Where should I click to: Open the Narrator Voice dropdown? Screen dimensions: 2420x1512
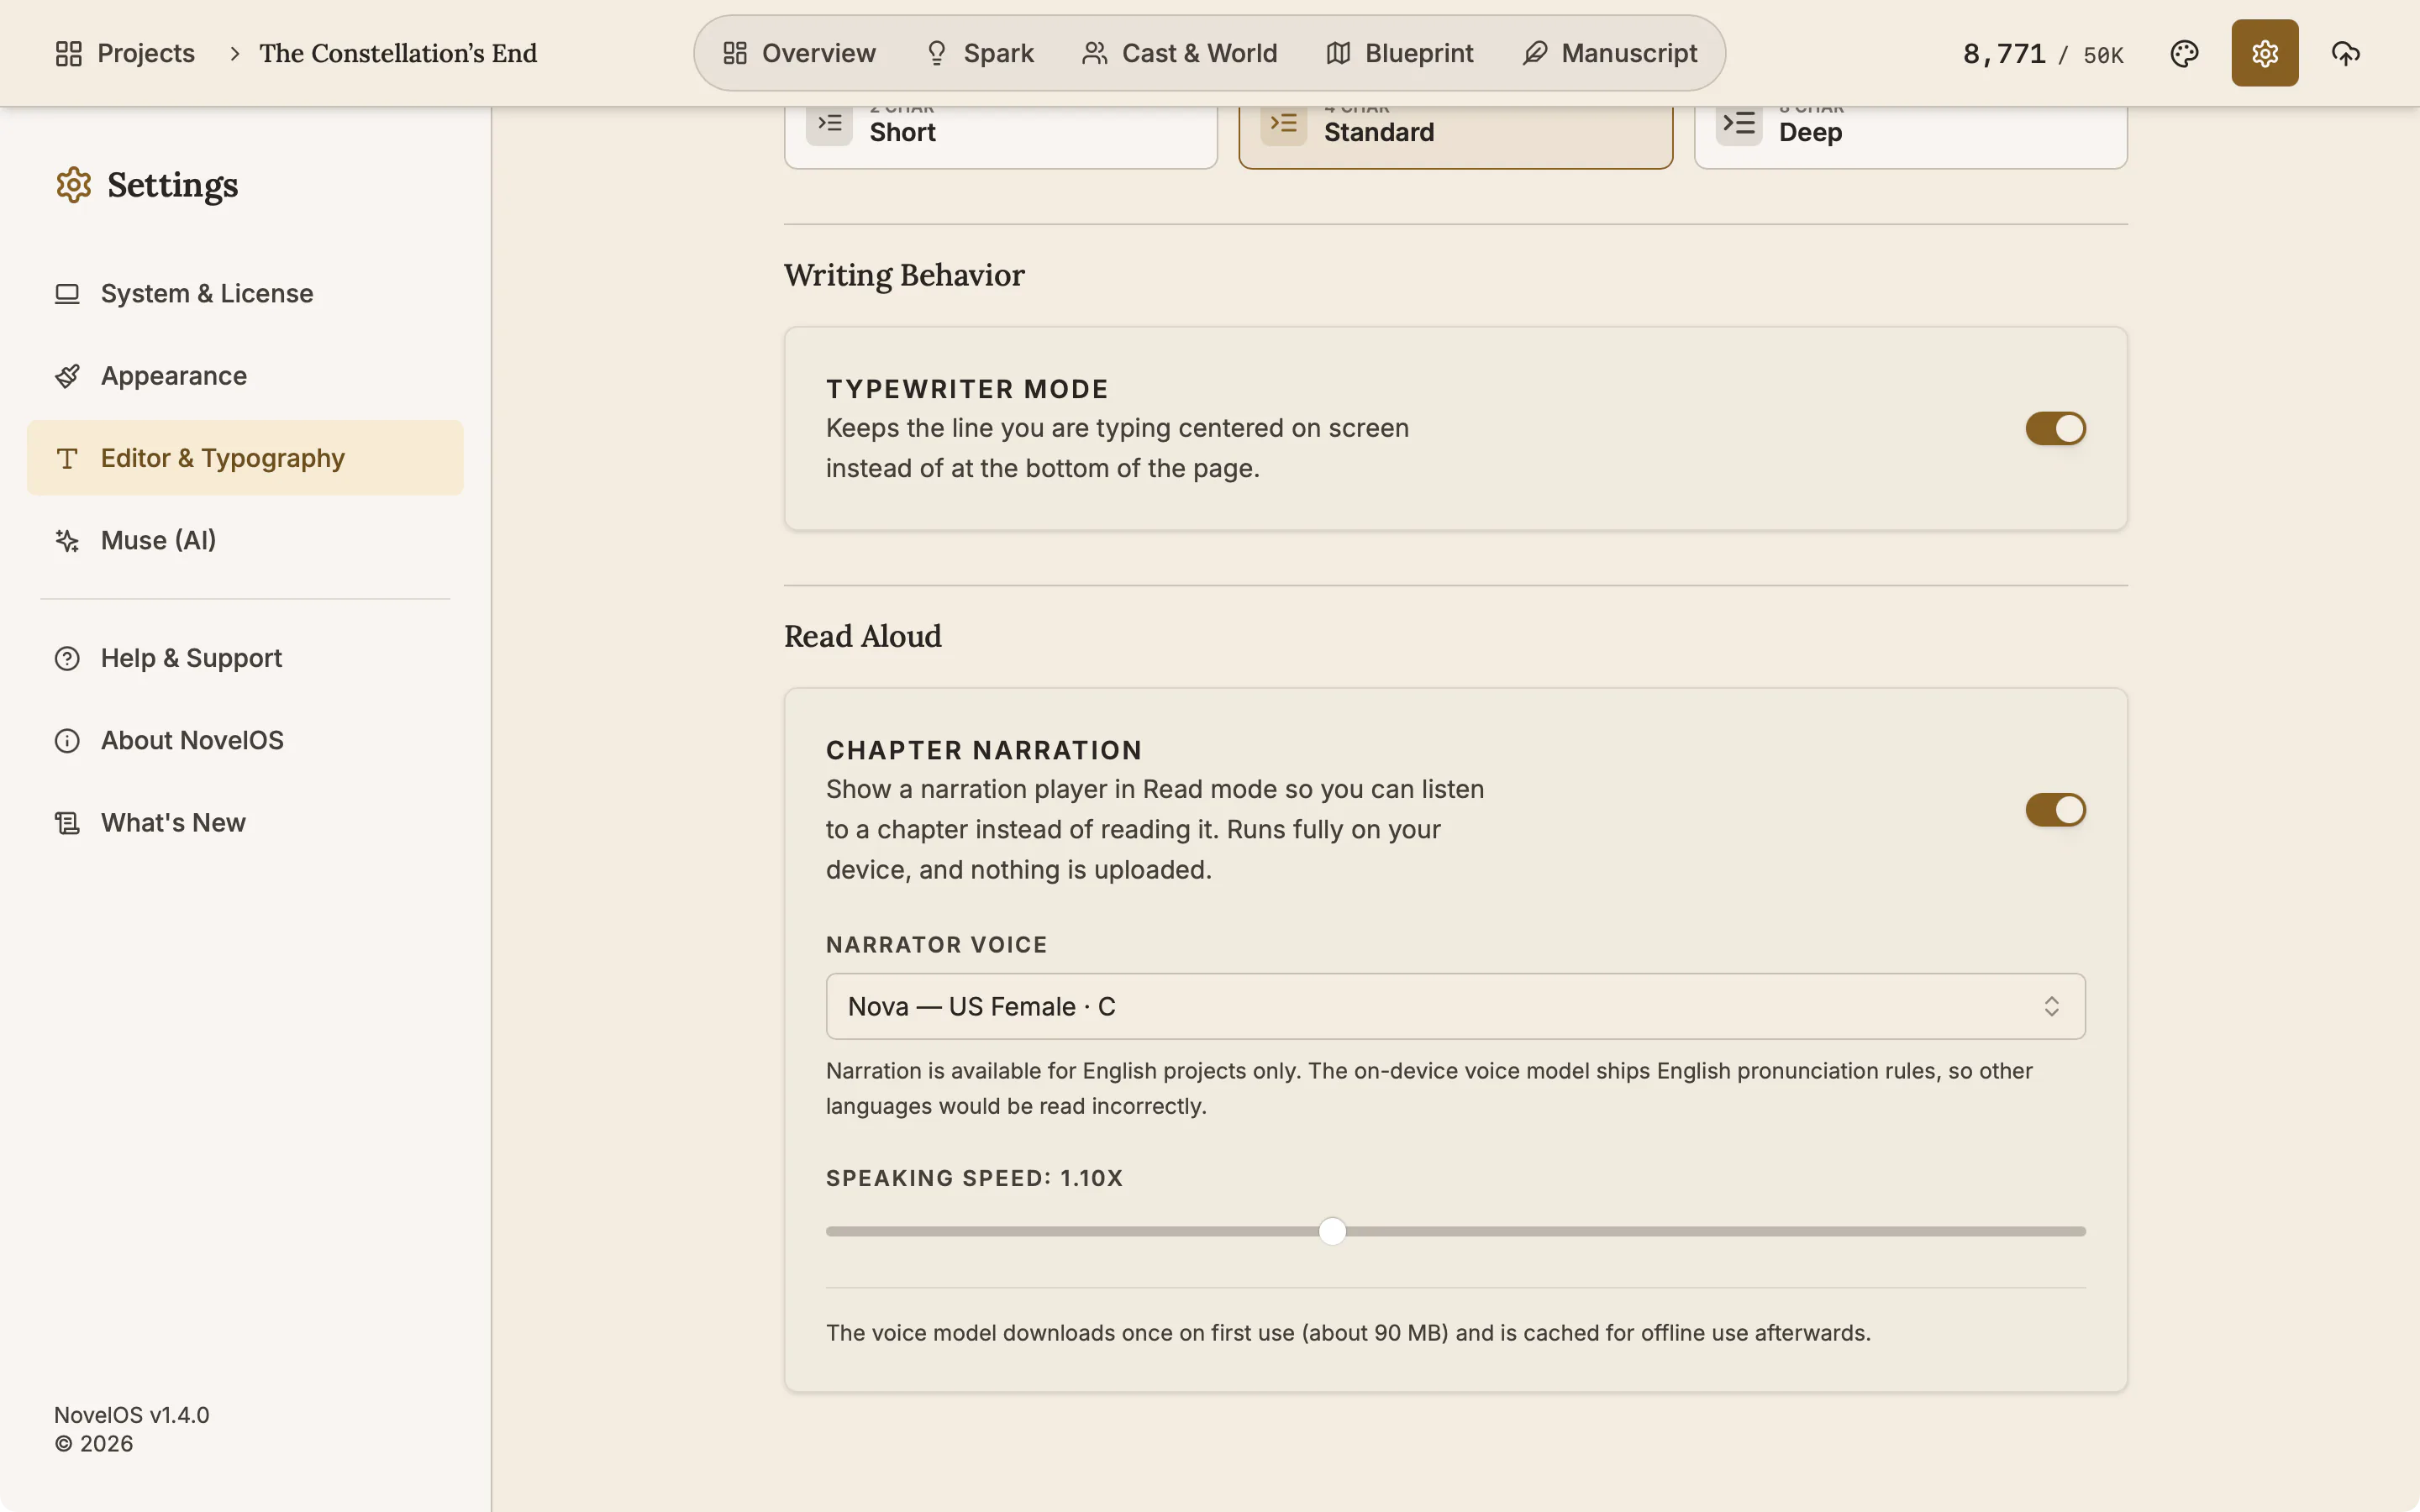pos(1455,1006)
